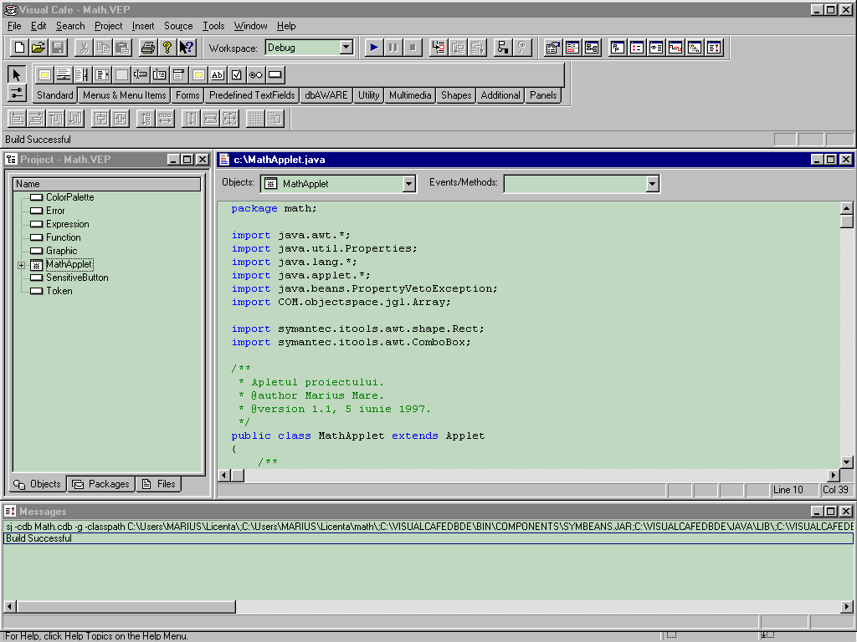Switch to Predefined TextFields palette tab

(252, 95)
